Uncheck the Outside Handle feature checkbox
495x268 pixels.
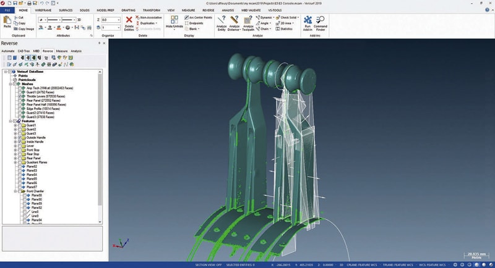(20, 138)
